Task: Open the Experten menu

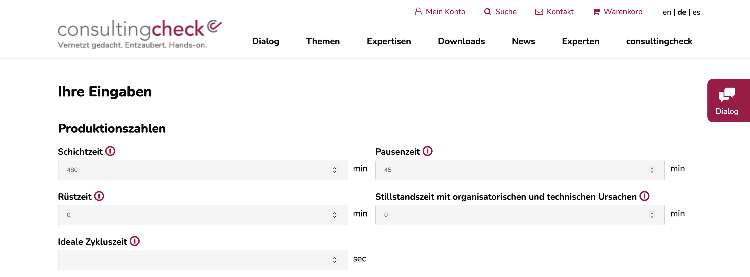Action: click(x=580, y=41)
